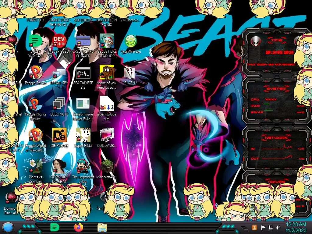The image size is (312, 234).
Task: Click the 'DONT STICK THIS IN YO...' label
Action: [59, 22]
